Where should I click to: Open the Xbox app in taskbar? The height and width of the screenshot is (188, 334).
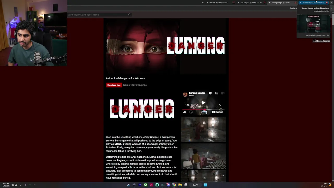[145, 185]
